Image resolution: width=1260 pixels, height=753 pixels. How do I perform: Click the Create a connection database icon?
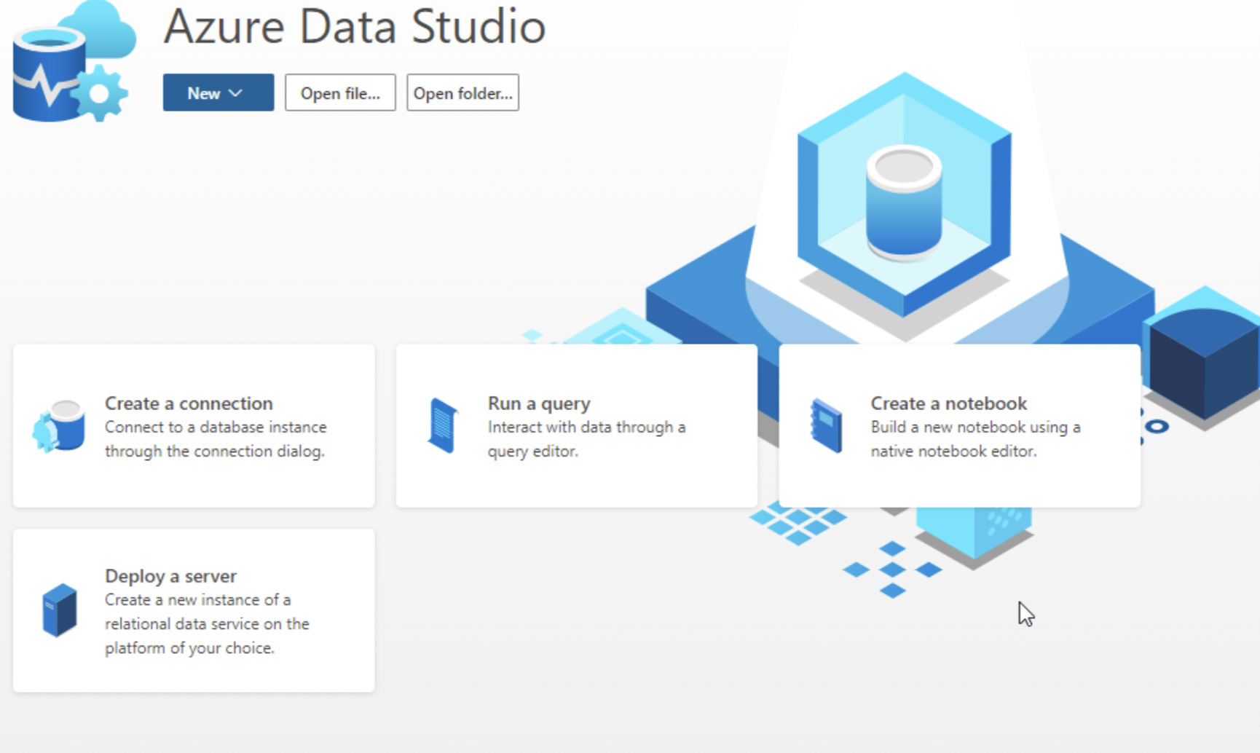point(58,427)
